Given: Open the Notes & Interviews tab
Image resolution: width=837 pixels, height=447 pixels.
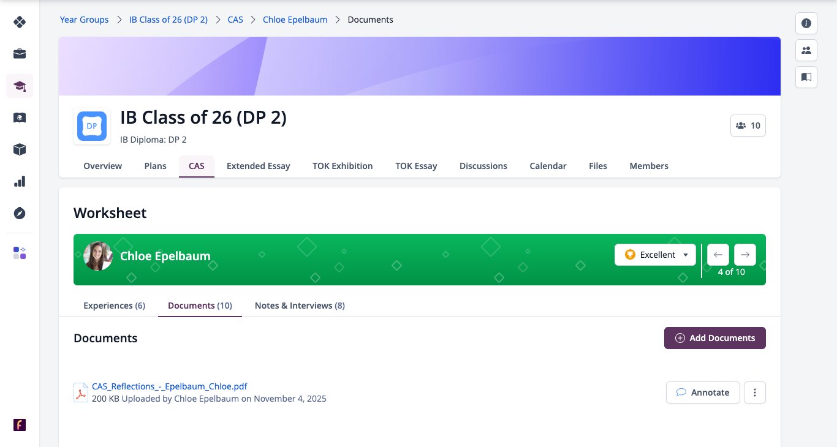Looking at the screenshot, I should pos(300,306).
